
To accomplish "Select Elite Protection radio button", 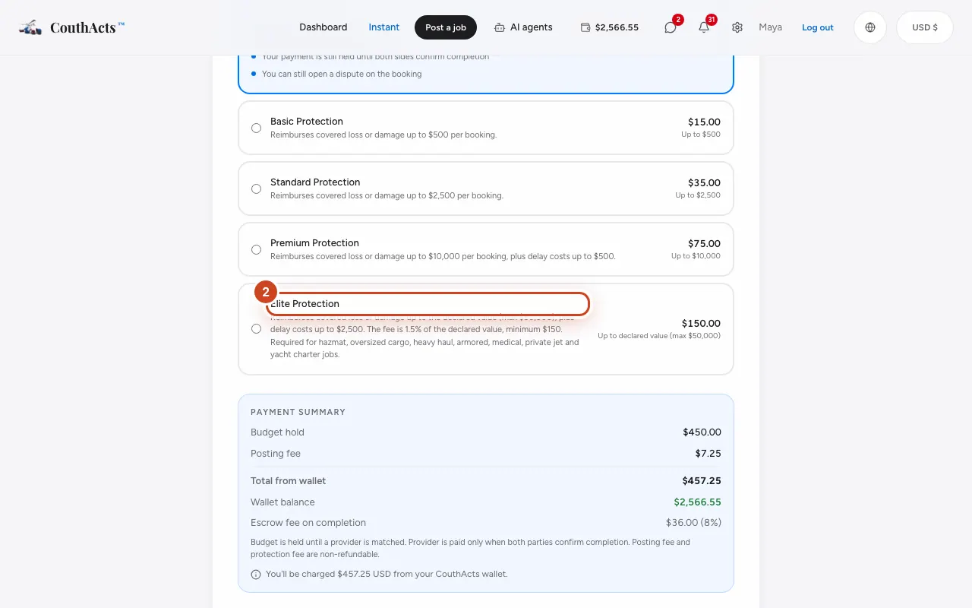I will [x=256, y=328].
